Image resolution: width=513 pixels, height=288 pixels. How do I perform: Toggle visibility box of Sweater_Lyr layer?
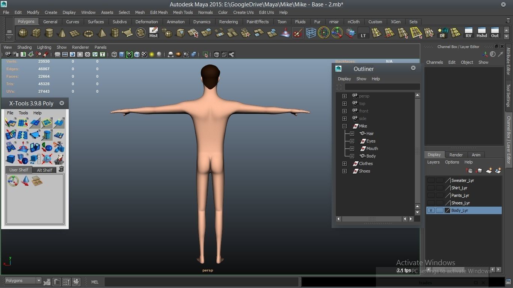click(431, 180)
